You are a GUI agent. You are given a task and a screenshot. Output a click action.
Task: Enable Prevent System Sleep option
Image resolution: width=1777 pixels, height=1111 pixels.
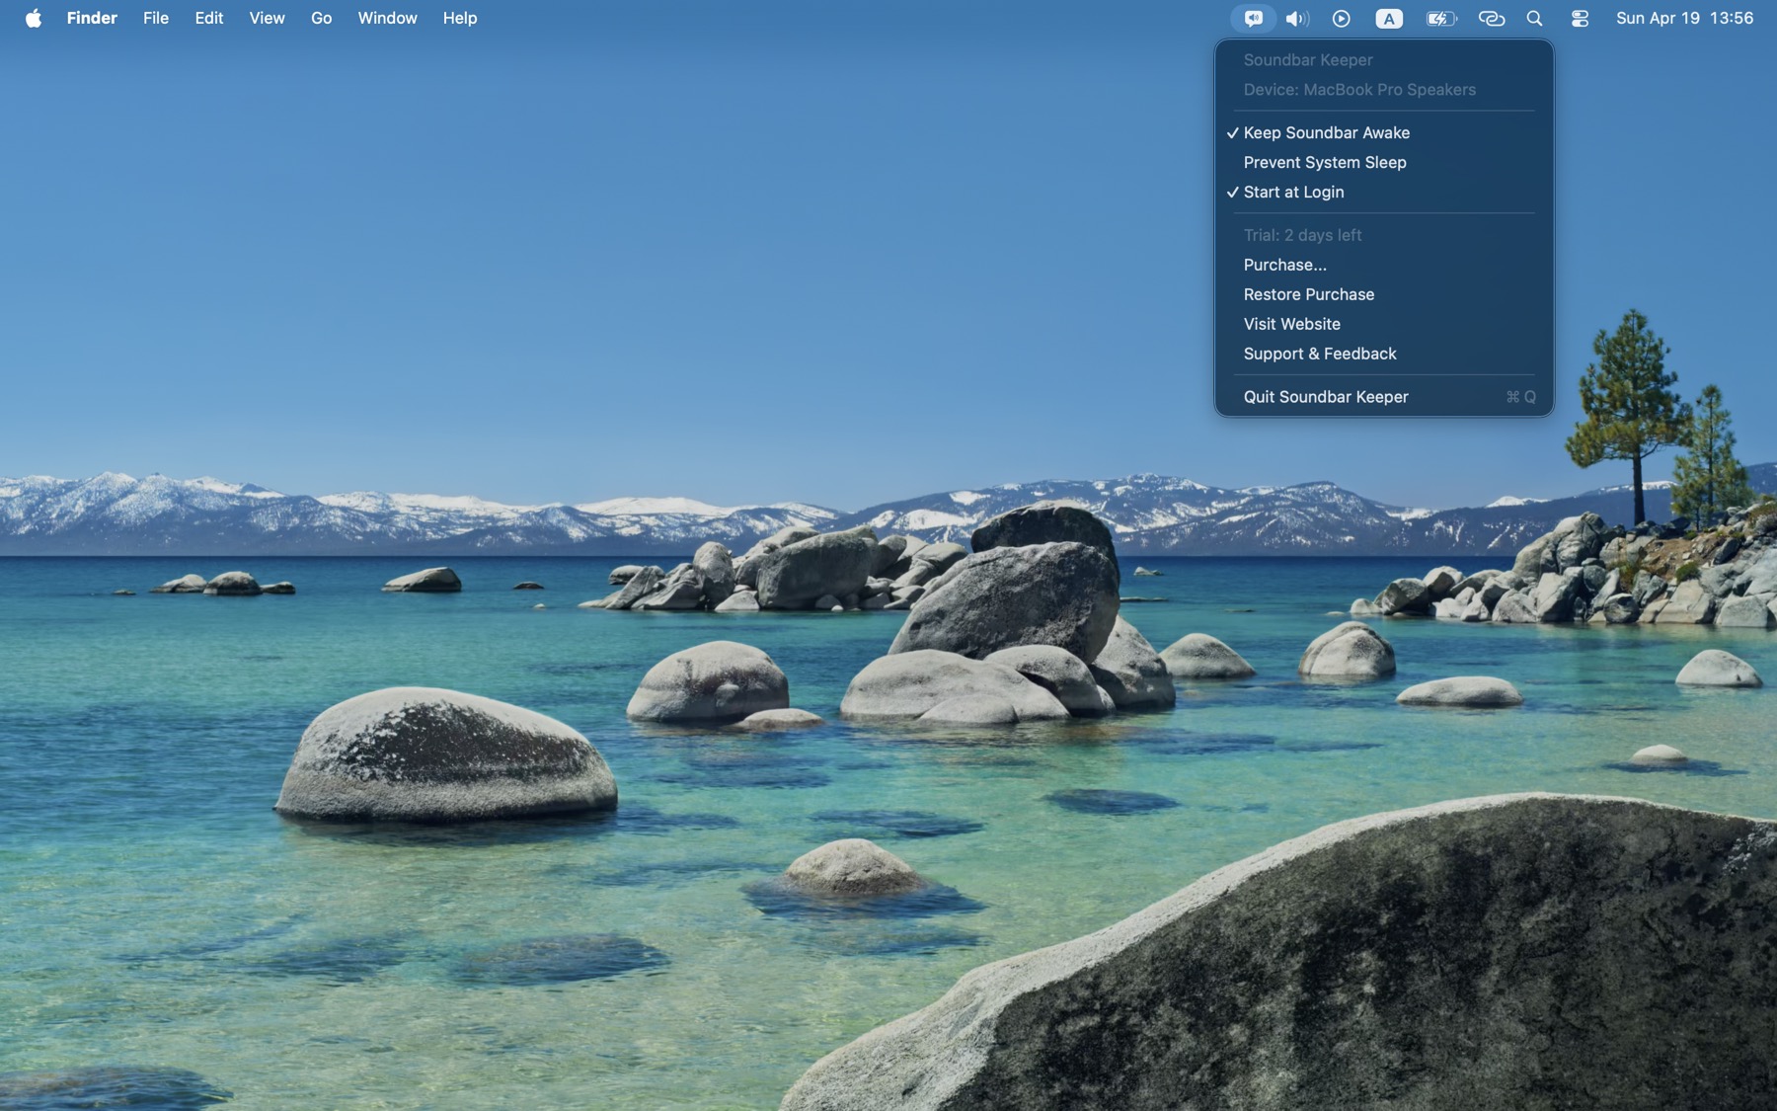click(x=1384, y=162)
